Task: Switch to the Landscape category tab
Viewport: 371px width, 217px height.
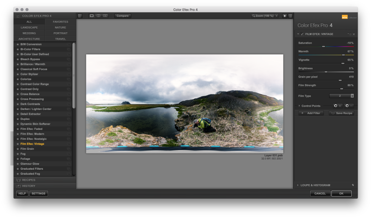Action: (29, 27)
